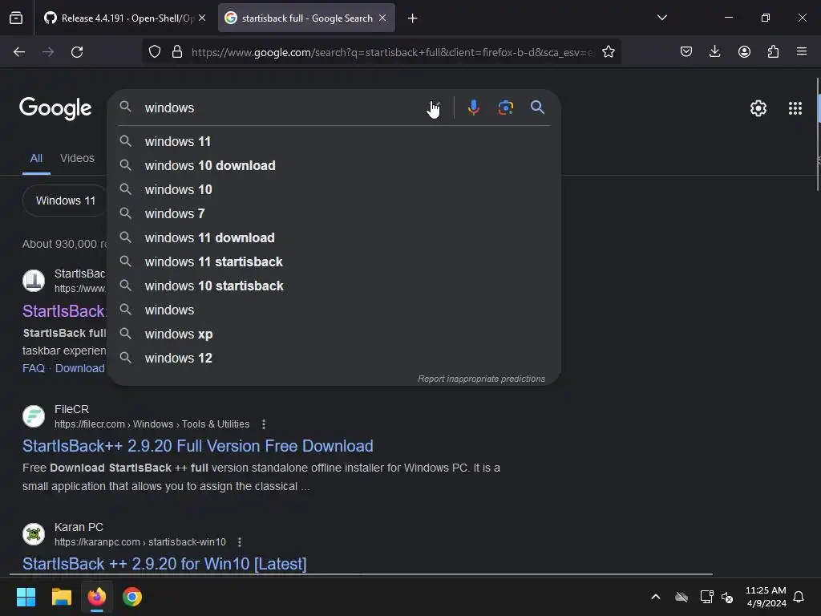Go forward to the next page
This screenshot has height=616, width=821.
pos(48,52)
